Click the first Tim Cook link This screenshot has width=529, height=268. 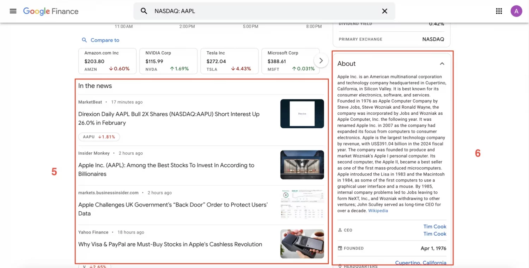(435, 226)
